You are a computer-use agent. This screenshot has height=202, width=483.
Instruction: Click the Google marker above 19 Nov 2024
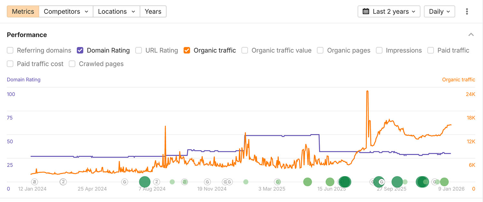(x=207, y=182)
